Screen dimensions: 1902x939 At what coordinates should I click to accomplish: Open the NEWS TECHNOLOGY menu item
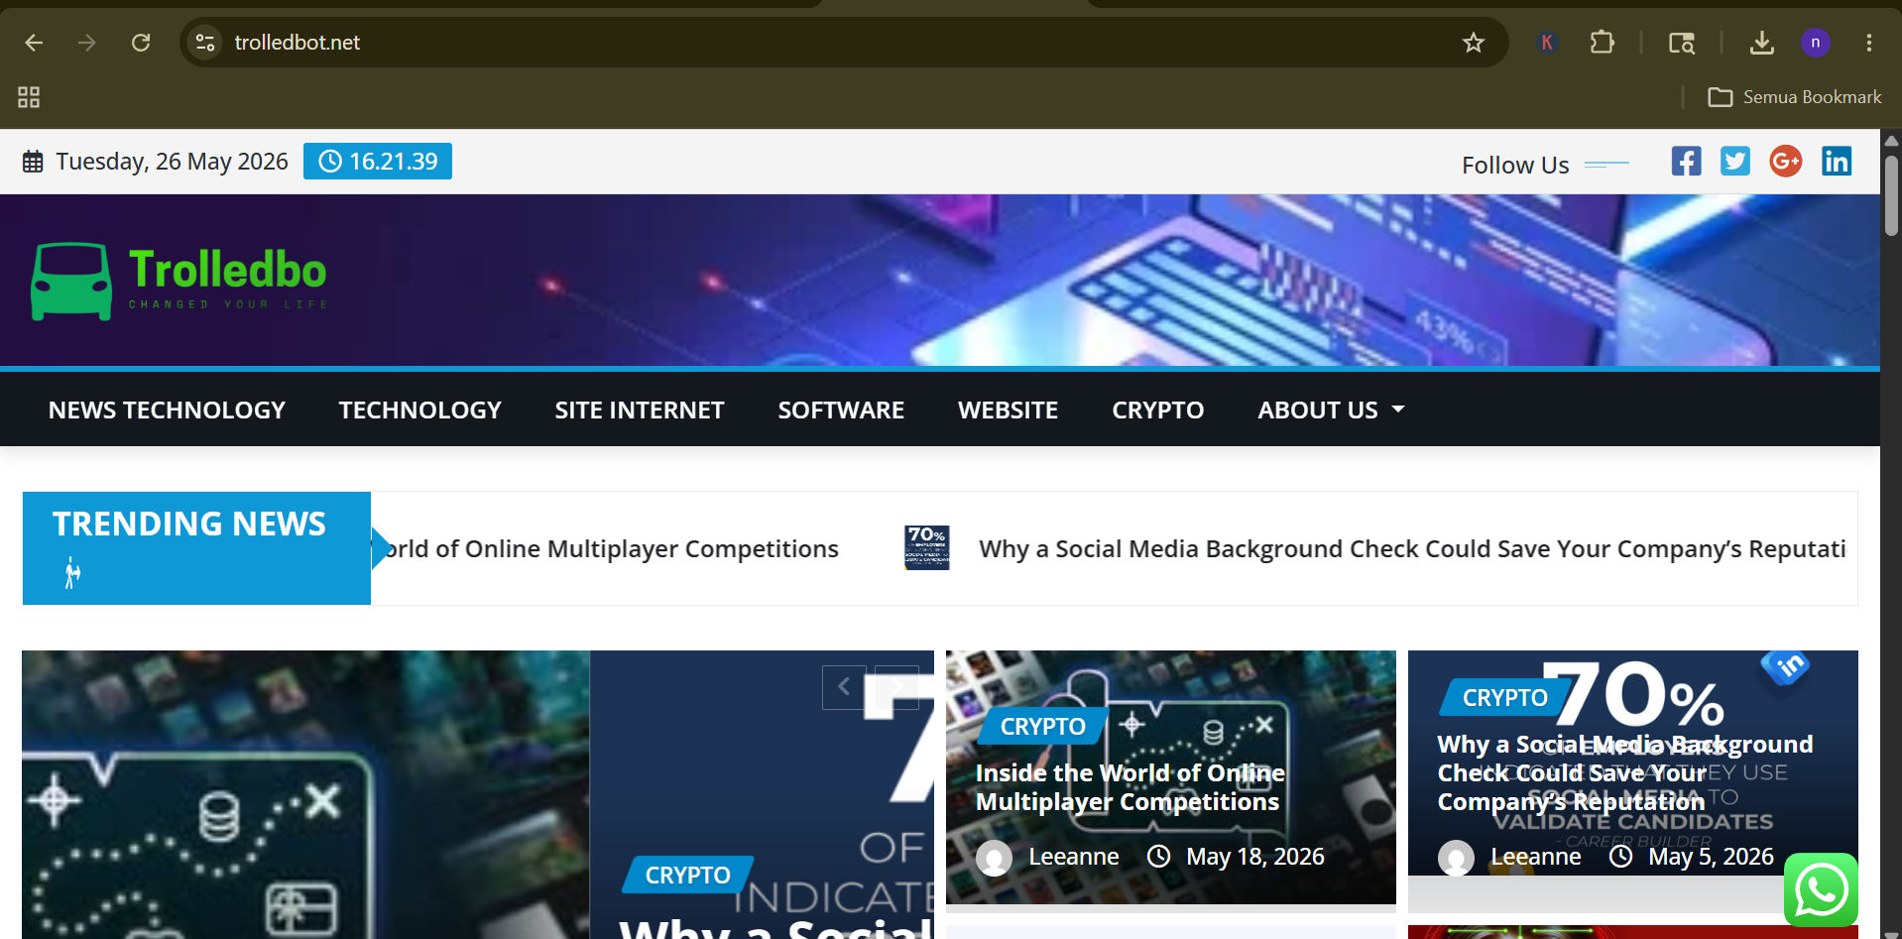(x=167, y=411)
